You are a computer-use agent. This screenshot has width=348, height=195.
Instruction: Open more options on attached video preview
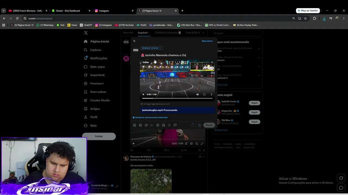tap(212, 95)
